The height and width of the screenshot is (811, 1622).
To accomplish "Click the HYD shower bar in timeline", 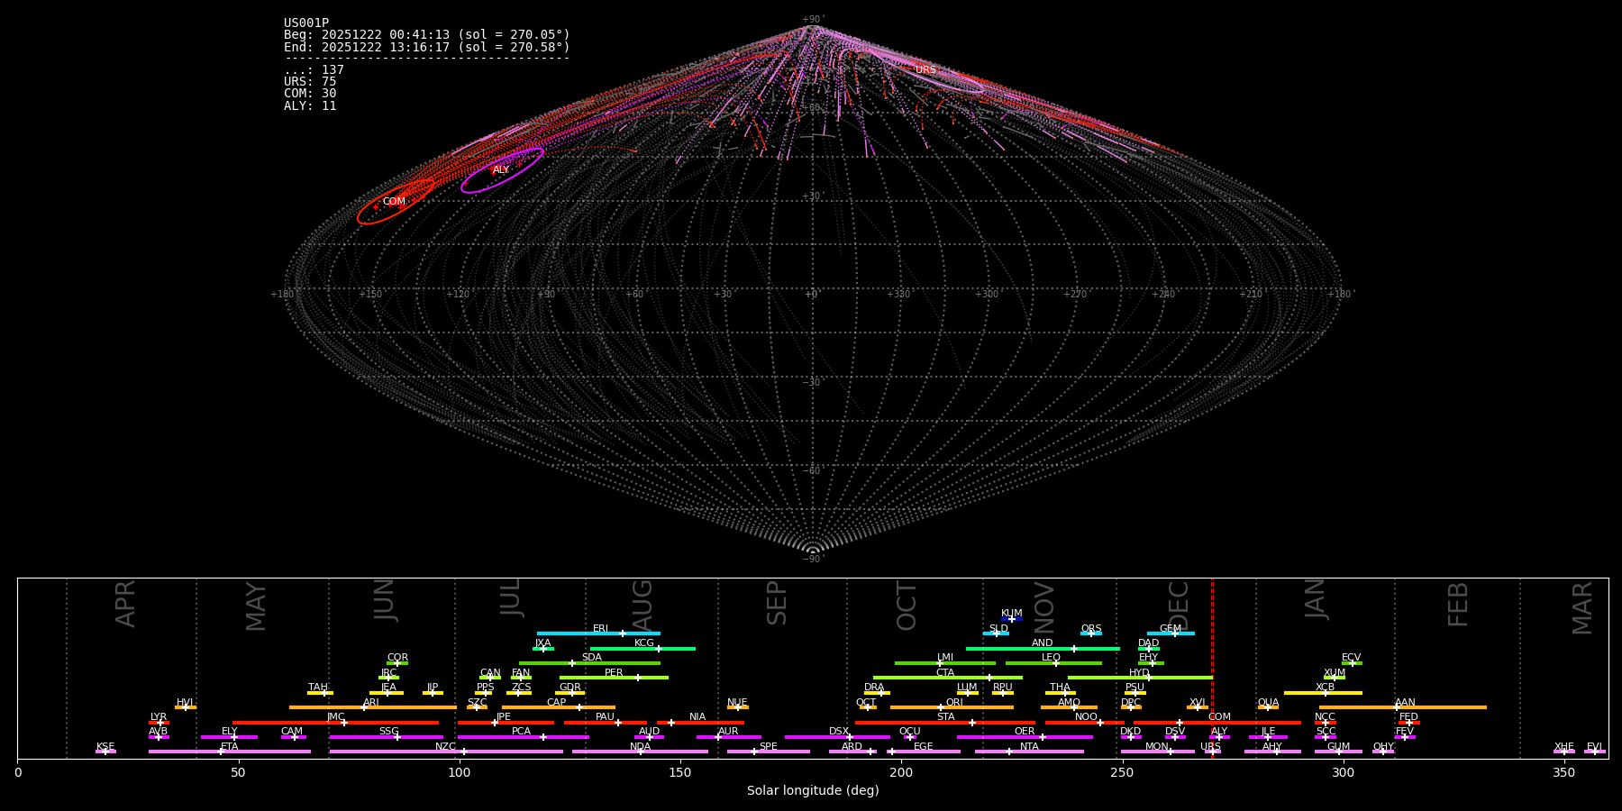I will (x=1140, y=678).
